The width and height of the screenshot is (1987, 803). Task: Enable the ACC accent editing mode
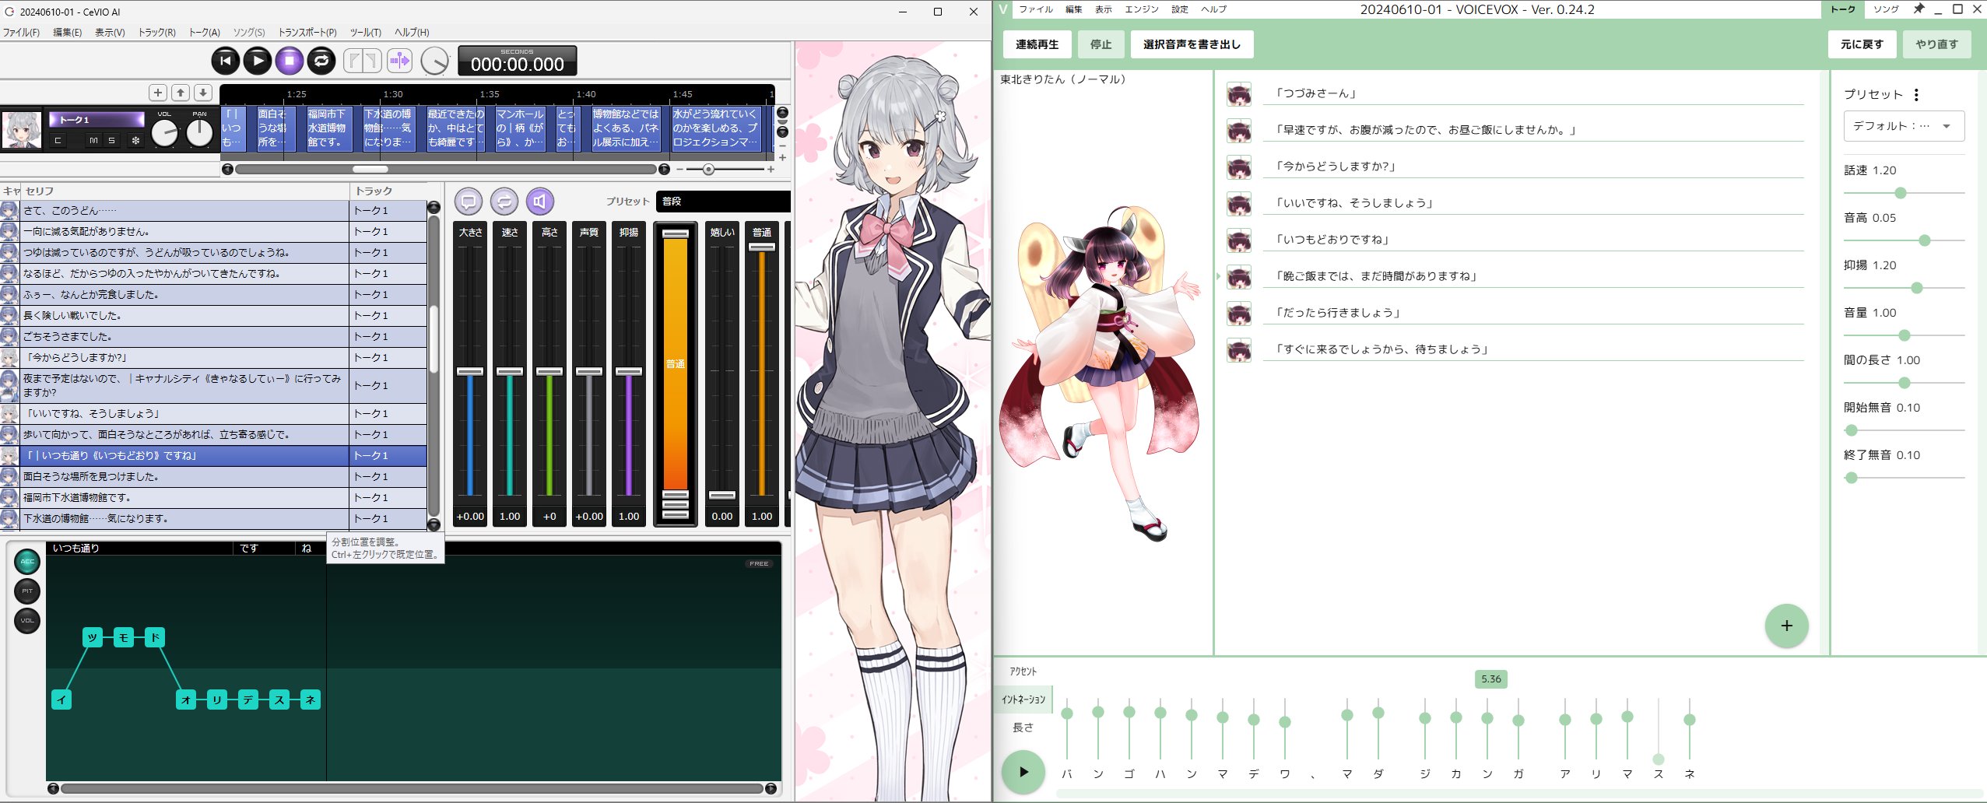click(27, 562)
